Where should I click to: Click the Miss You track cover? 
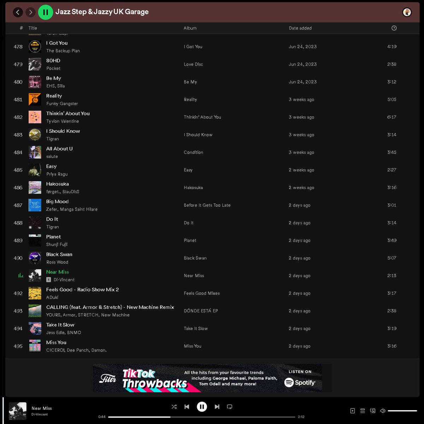click(x=35, y=346)
